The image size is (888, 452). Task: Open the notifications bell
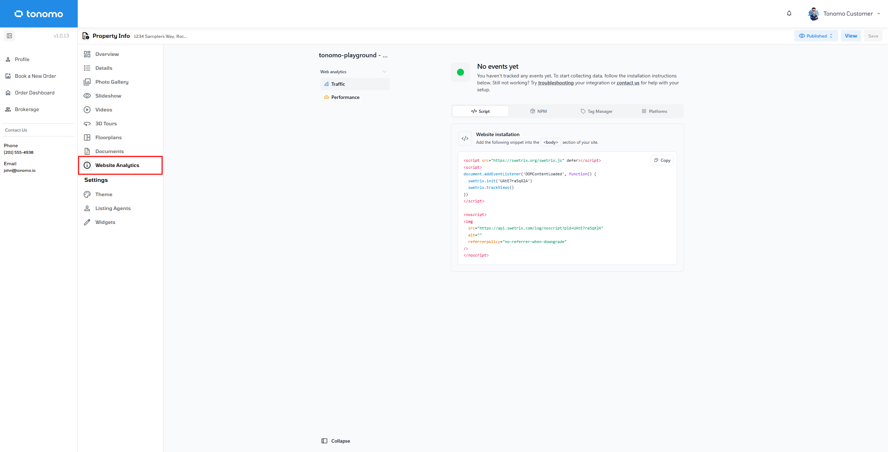coord(789,14)
